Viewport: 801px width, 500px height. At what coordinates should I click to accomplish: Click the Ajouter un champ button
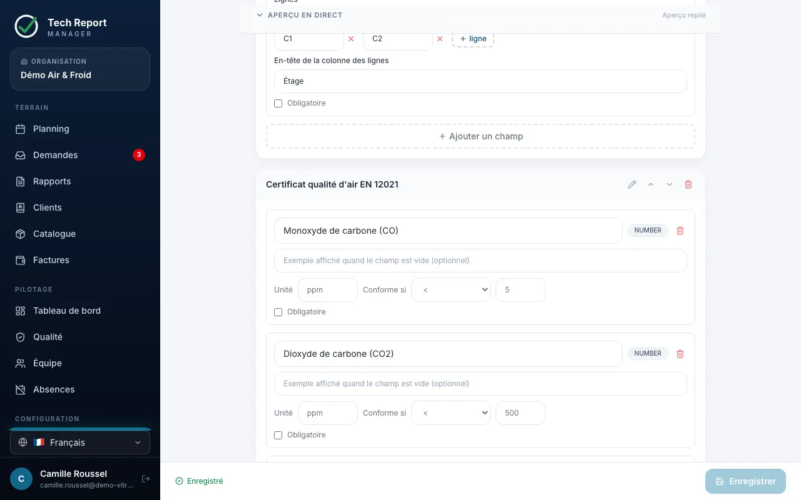click(481, 136)
